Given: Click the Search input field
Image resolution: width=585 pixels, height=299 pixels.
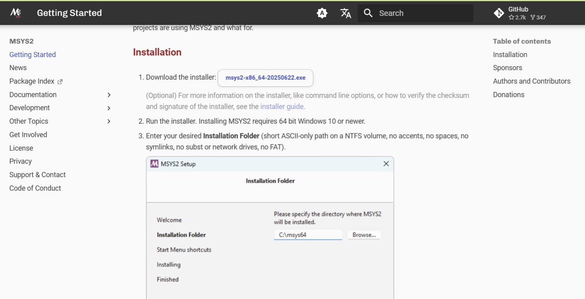Looking at the screenshot, I should click(423, 13).
